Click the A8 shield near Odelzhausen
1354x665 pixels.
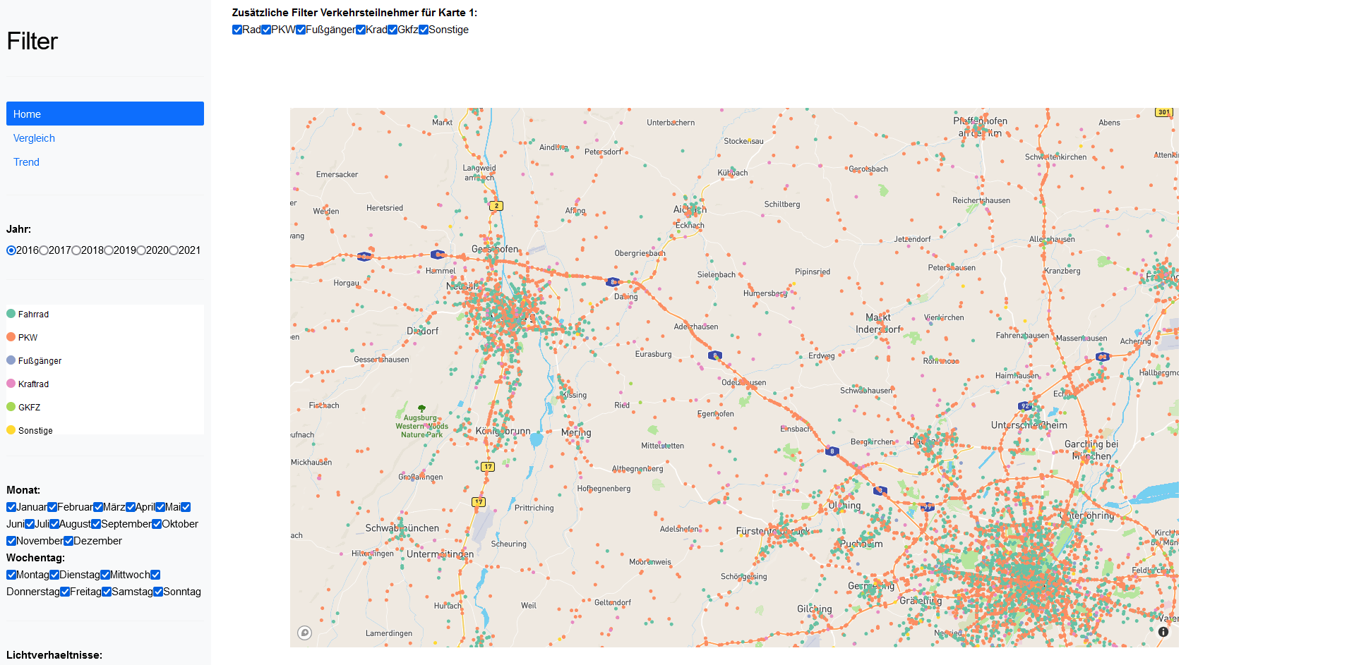tap(714, 355)
